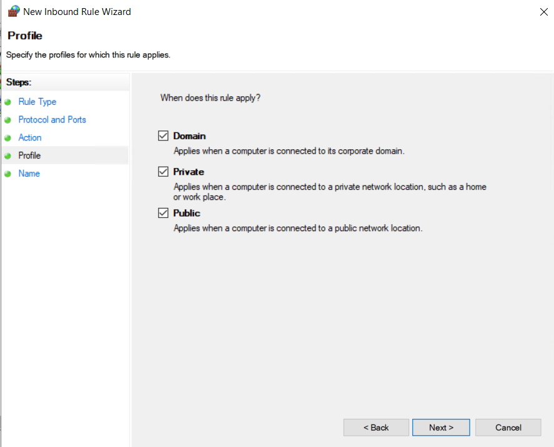Uncheck the Domain profile checkbox
Image resolution: width=554 pixels, height=447 pixels.
(x=163, y=135)
